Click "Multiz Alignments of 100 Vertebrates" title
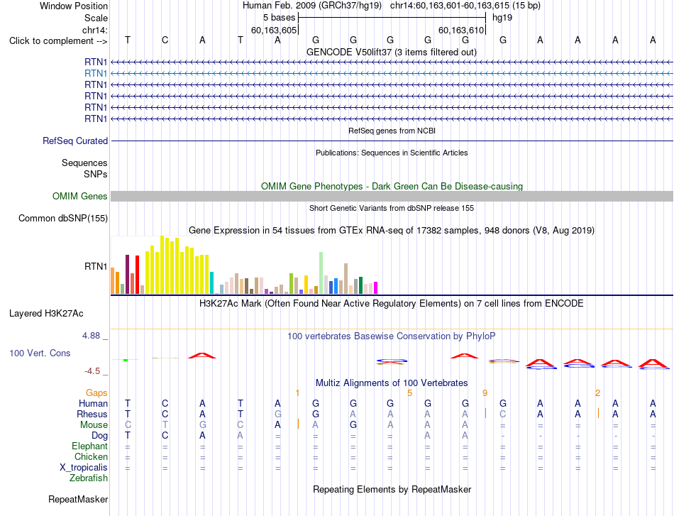 (x=392, y=383)
